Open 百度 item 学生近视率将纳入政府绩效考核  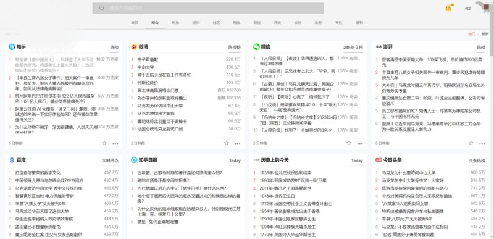click(44, 219)
